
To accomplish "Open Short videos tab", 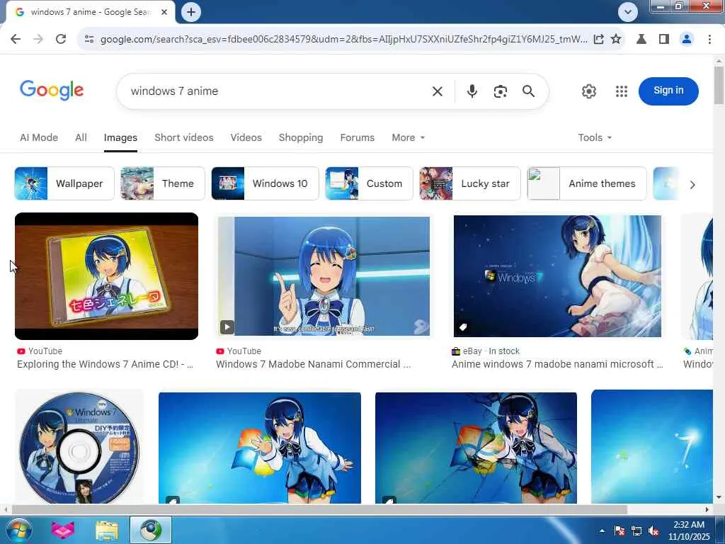I will coord(184,137).
